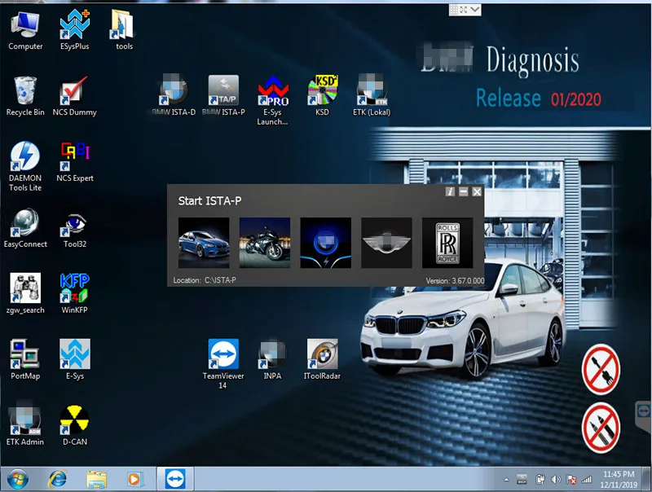Image resolution: width=652 pixels, height=492 pixels.
Task: Open the KSD disc icon
Action: point(322,95)
